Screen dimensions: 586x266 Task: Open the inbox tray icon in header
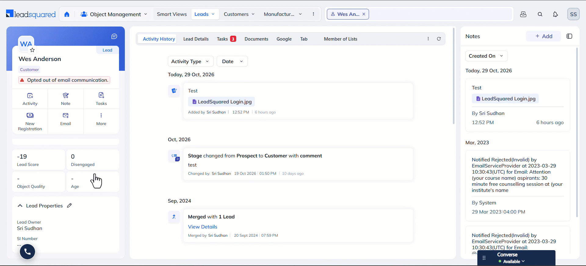tap(523, 14)
